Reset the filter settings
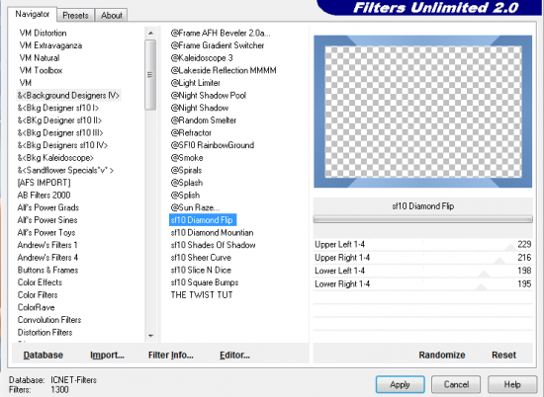The height and width of the screenshot is (397, 544). [x=503, y=355]
